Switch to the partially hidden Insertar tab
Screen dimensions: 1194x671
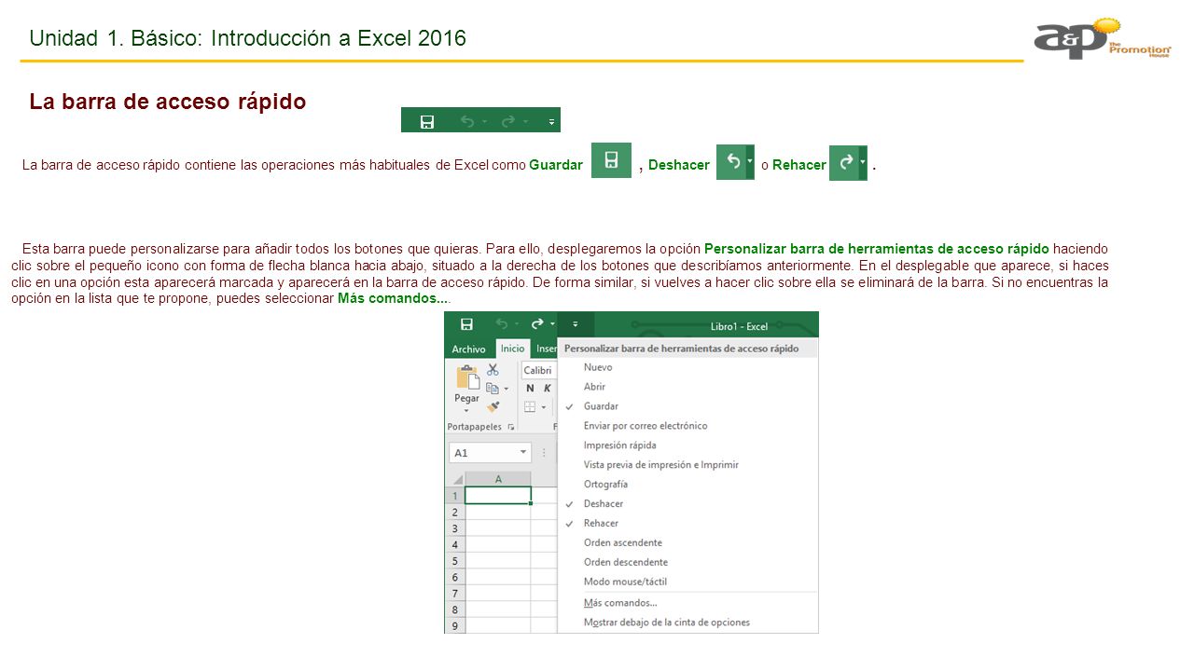(546, 349)
